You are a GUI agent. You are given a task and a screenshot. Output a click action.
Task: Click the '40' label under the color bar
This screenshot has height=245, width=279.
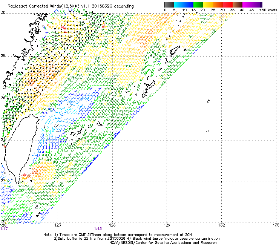click(242, 10)
